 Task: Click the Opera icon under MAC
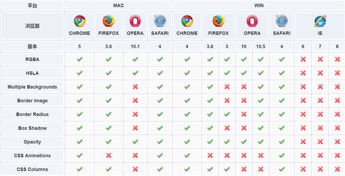tap(135, 21)
